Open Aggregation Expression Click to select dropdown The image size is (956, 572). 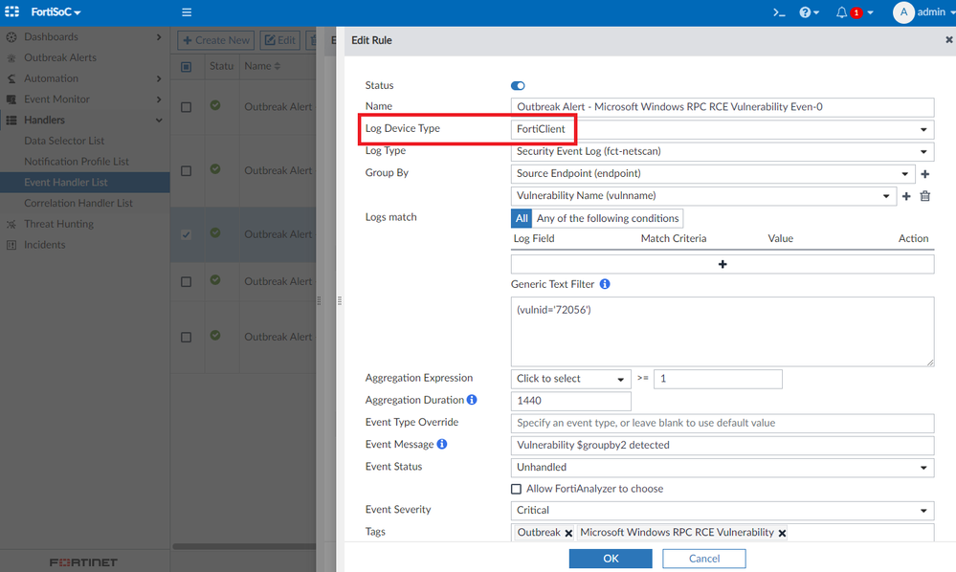pos(570,379)
